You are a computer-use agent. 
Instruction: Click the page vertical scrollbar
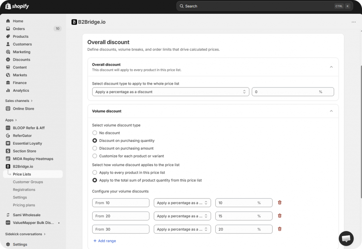[x=361, y=131]
